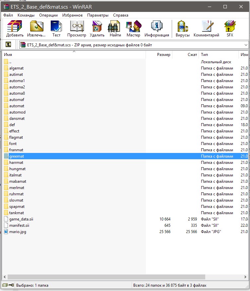Select the slovmat folder row
The image size is (250, 291).
125,200
